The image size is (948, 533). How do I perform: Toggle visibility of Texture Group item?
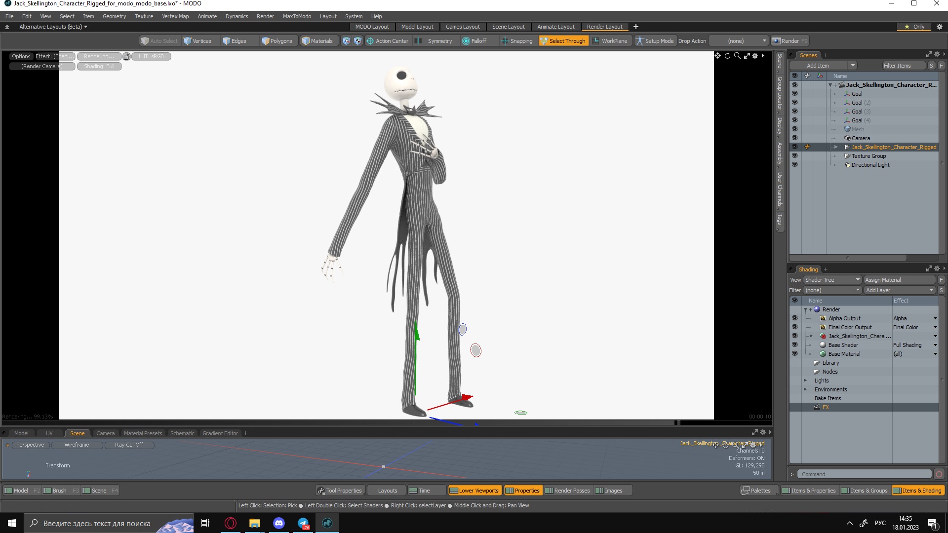pyautogui.click(x=795, y=156)
